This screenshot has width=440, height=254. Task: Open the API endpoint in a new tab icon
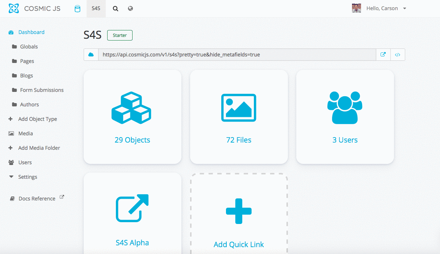coord(383,54)
